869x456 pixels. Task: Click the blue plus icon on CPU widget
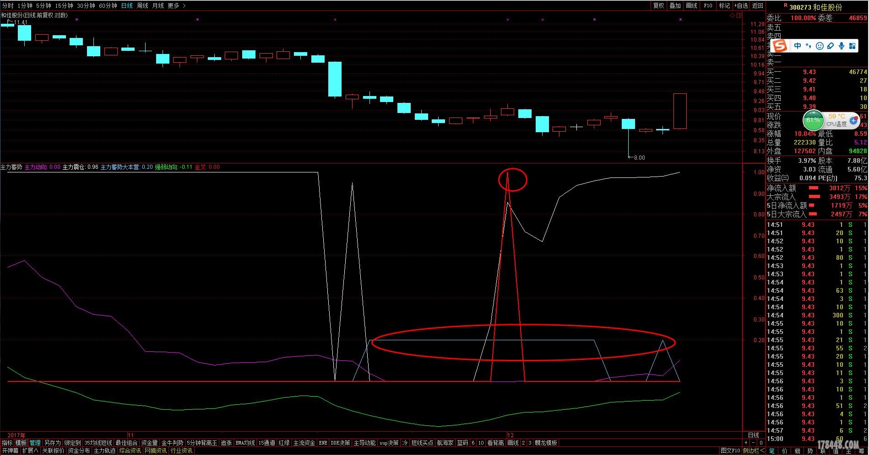tap(853, 121)
